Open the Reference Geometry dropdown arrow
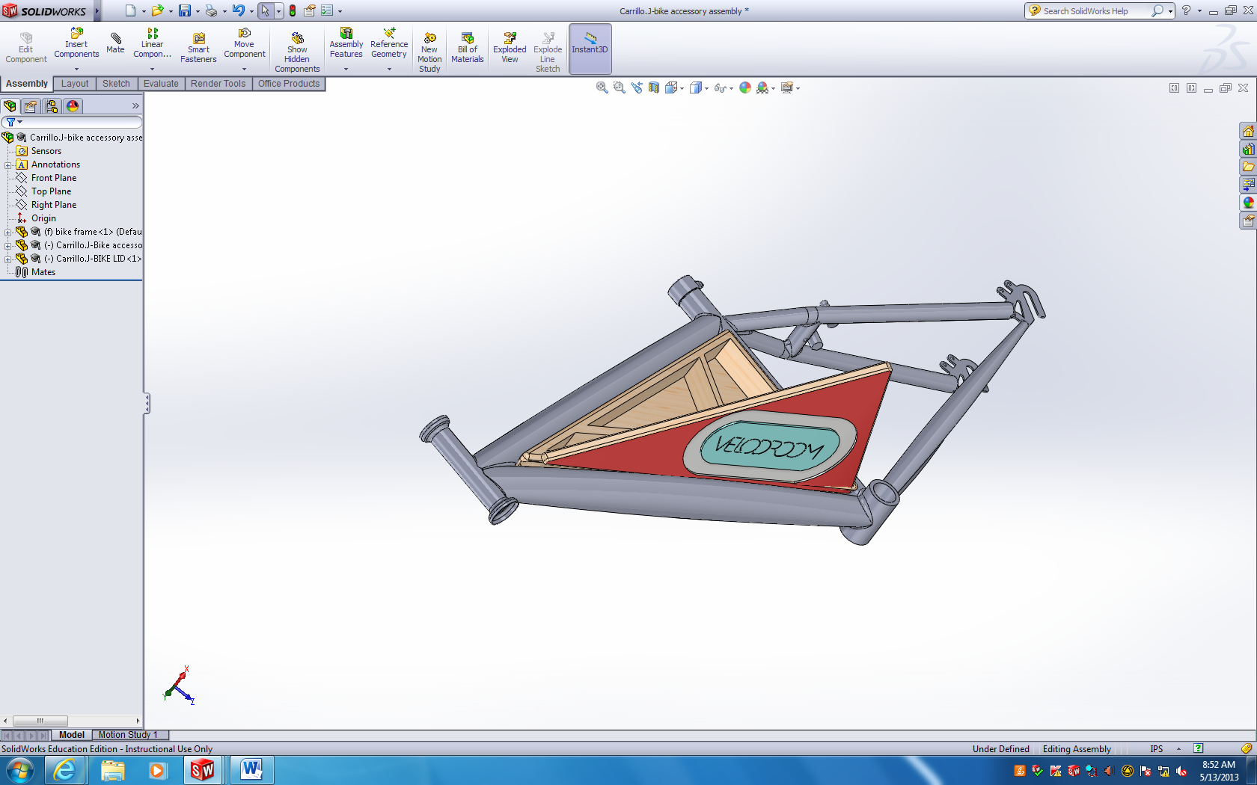 [389, 69]
